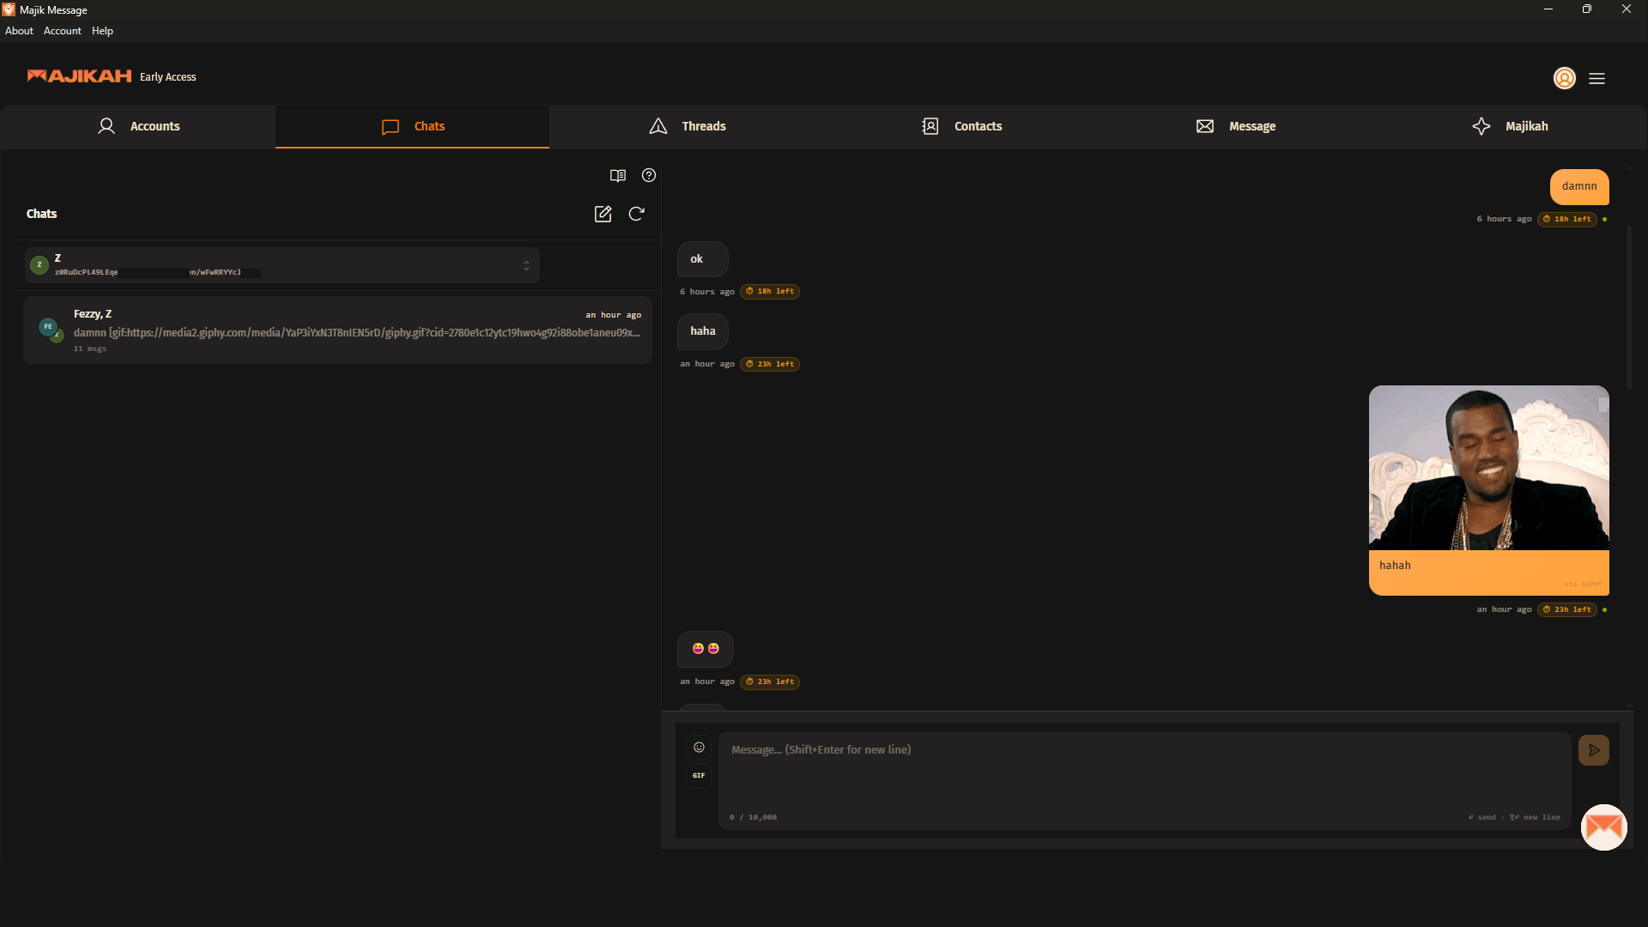
Task: Open the Fezzy, Z conversation
Action: point(337,330)
